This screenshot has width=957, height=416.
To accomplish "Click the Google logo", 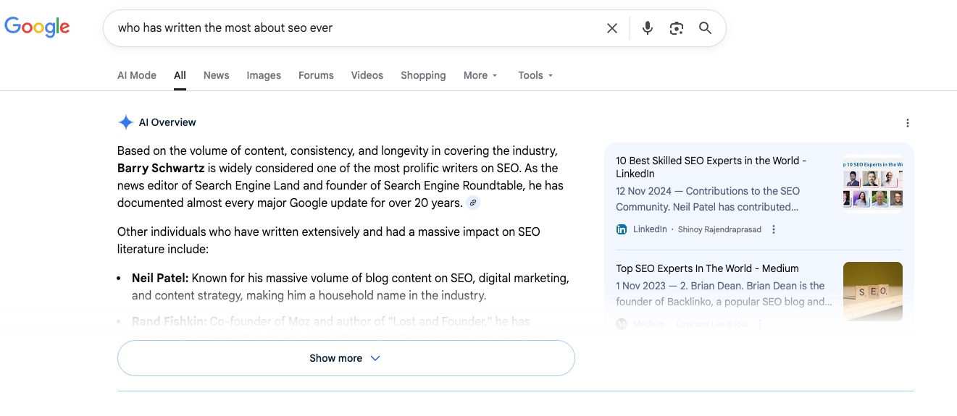I will 37,27.
